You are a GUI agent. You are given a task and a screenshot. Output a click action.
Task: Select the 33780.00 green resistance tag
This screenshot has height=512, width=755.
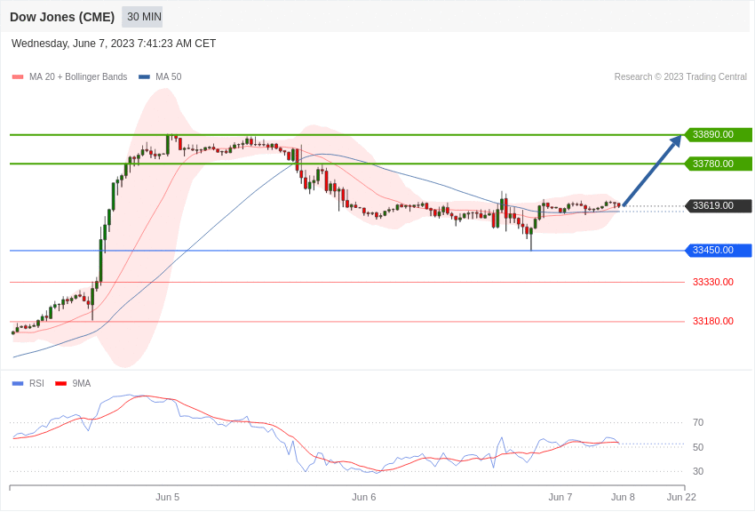(x=718, y=164)
